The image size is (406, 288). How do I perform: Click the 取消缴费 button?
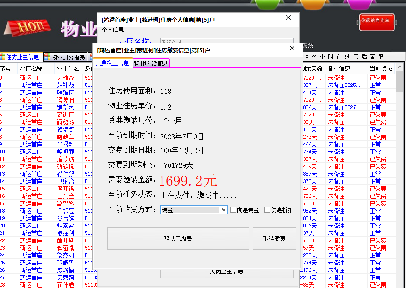(x=274, y=239)
